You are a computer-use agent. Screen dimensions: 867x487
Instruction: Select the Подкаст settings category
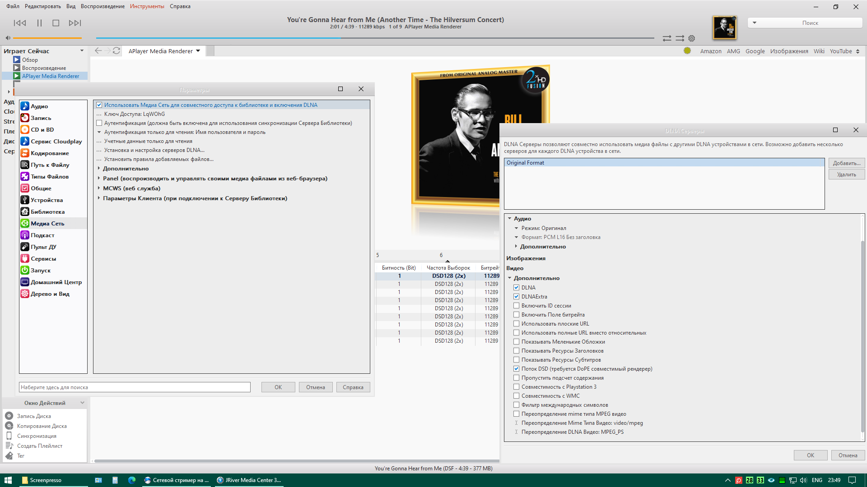click(x=42, y=235)
